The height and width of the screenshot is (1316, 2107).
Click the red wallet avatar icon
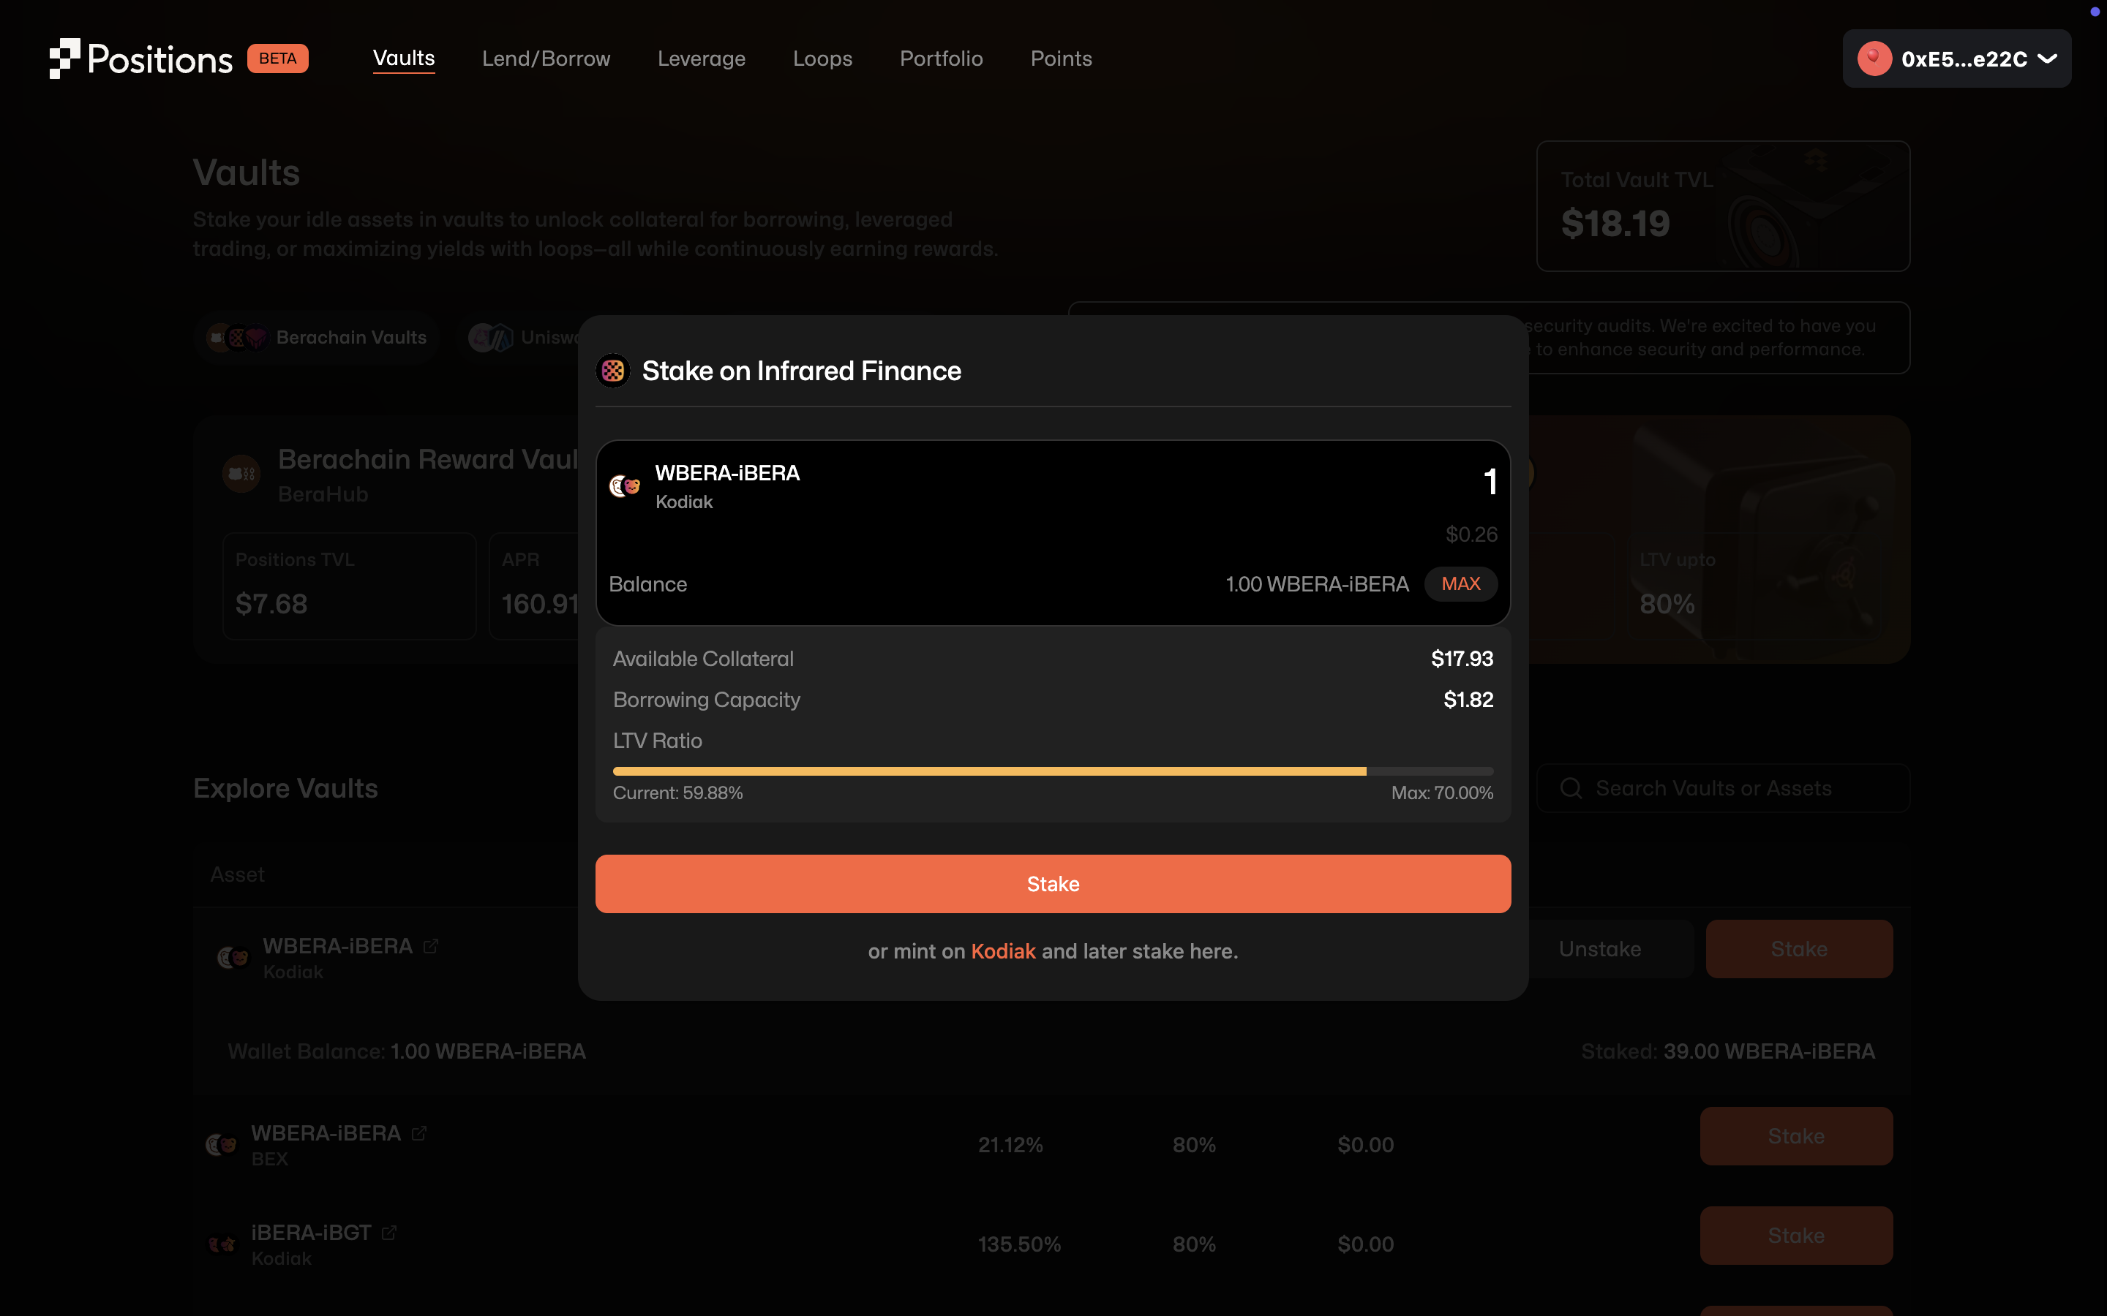(1873, 58)
